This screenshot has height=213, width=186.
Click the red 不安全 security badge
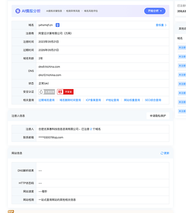(65, 92)
